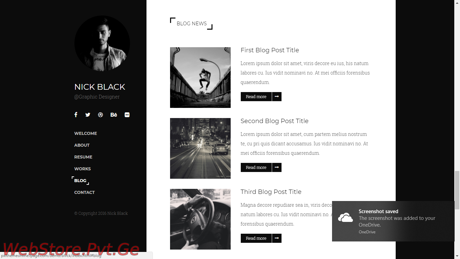Image resolution: width=460 pixels, height=259 pixels.
Task: Open the Flickr social icon
Action: point(127,115)
